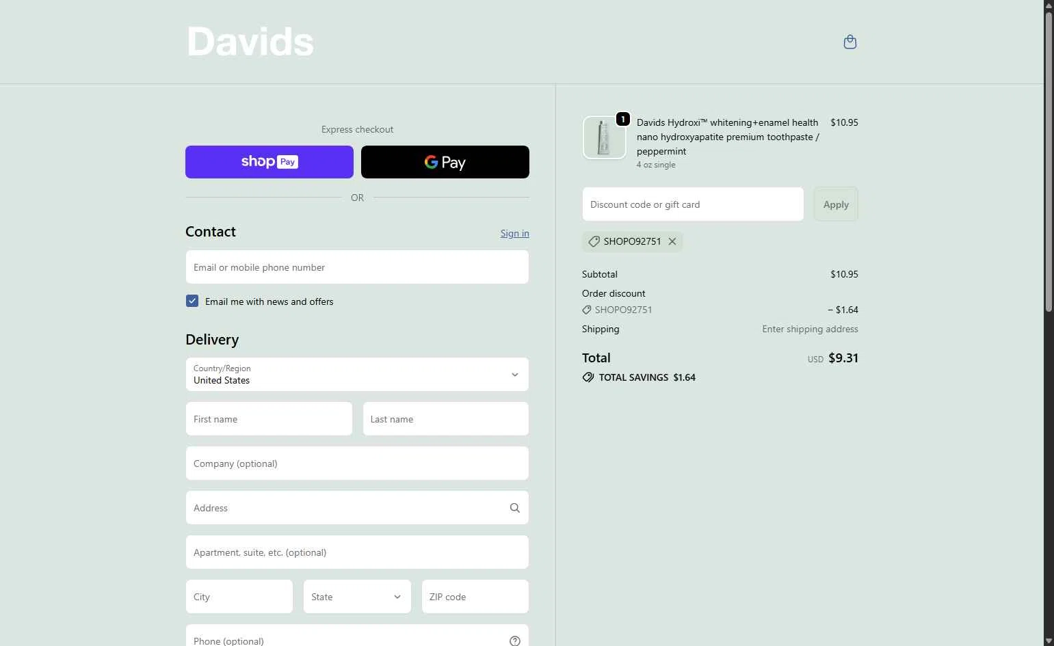The image size is (1054, 646).
Task: Focus the Apartment, suite, etc. field
Action: (357, 552)
